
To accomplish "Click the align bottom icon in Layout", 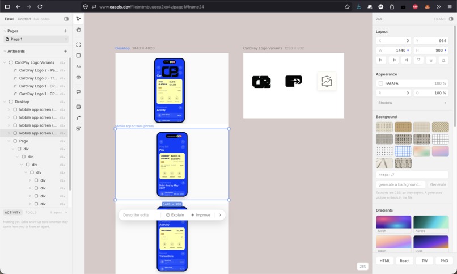I will tap(443, 60).
